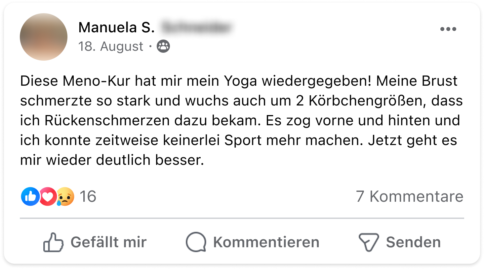Show who reacted via the 16 count
The width and height of the screenshot is (484, 269).
coord(88,196)
